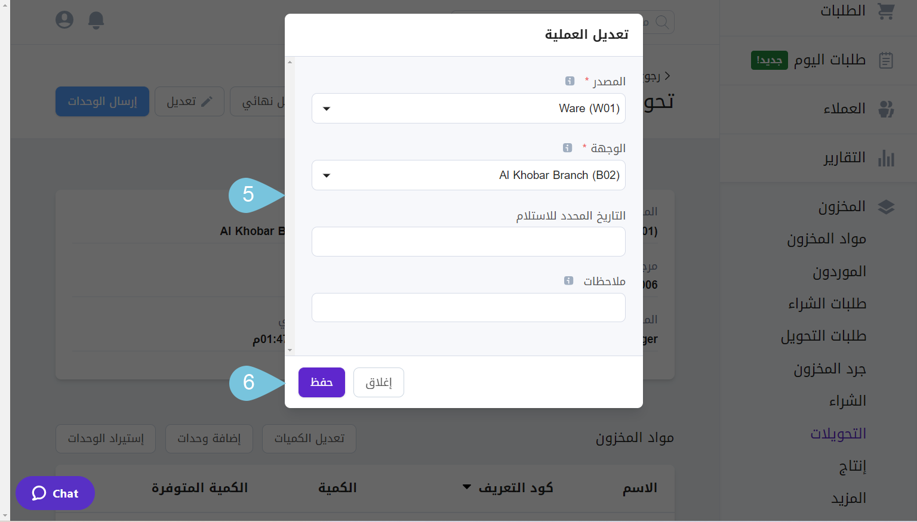Open the Ware (W01) source dropdown
This screenshot has height=522, width=917.
click(x=468, y=108)
